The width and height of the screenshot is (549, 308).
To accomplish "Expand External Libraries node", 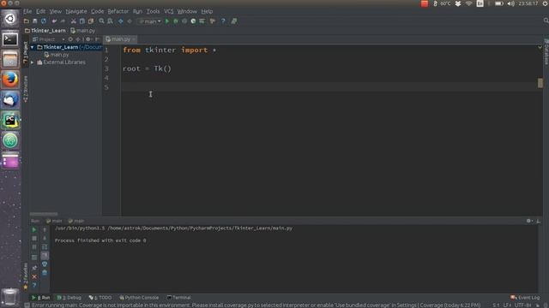I will 33,62.
